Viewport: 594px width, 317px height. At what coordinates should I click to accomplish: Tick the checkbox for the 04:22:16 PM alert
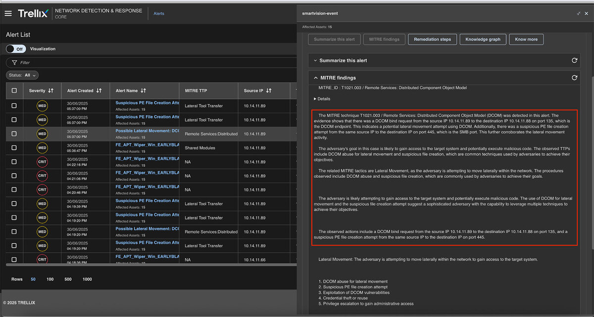pos(14,161)
